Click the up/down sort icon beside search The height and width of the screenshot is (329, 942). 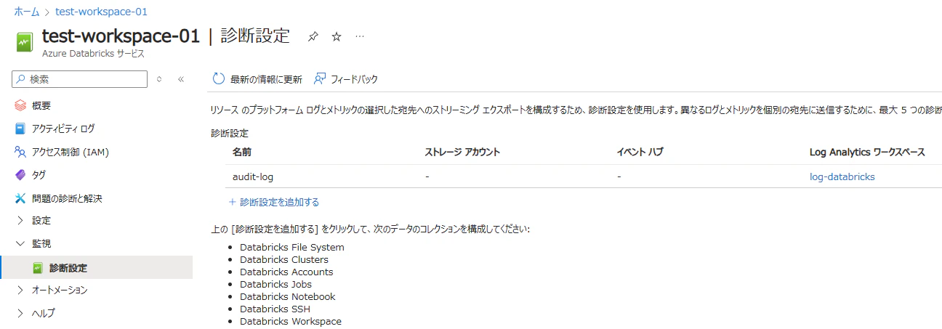click(160, 79)
